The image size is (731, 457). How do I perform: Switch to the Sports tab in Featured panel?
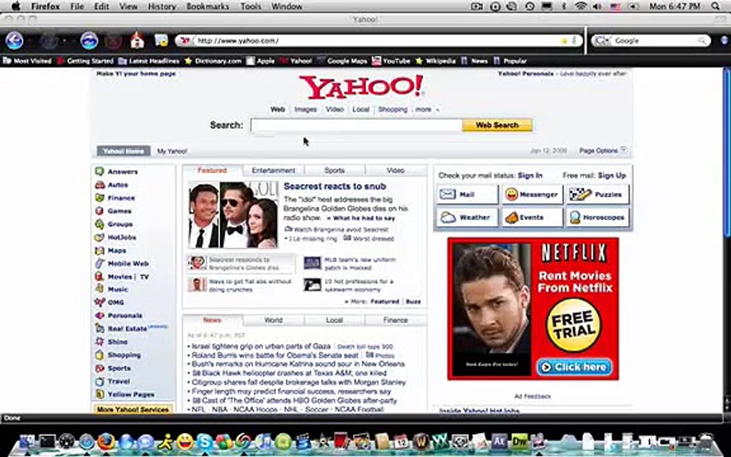coord(334,170)
